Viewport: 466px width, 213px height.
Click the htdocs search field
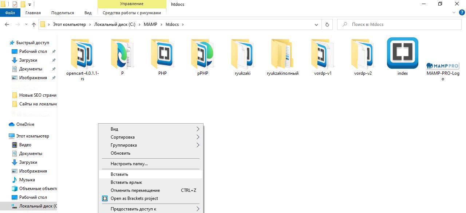point(400,24)
